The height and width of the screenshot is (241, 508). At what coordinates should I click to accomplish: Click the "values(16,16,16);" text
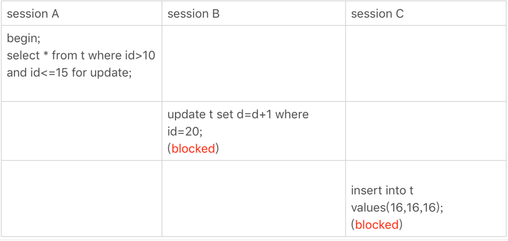(397, 207)
